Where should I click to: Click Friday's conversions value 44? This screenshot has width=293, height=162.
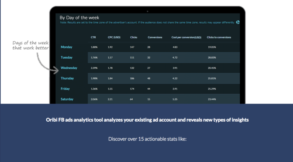click(x=149, y=89)
